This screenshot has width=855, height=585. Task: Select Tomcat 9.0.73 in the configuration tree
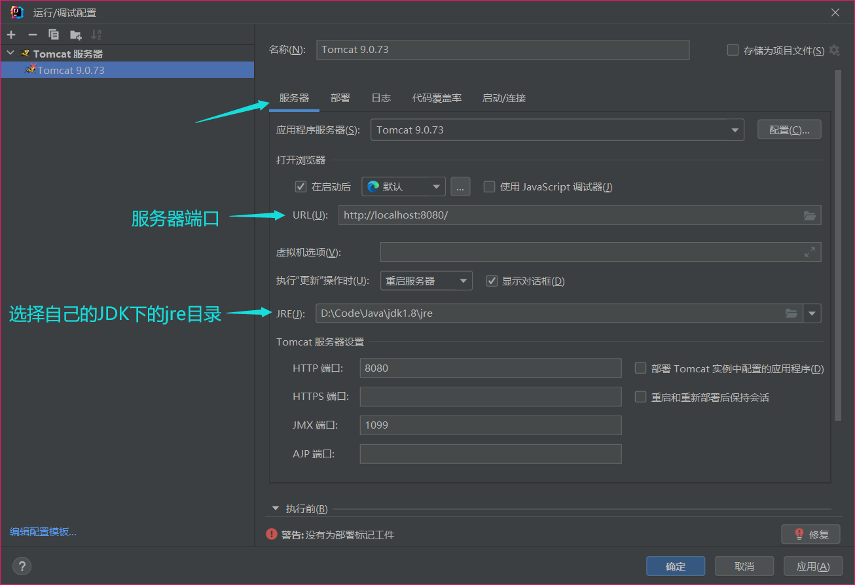point(127,70)
